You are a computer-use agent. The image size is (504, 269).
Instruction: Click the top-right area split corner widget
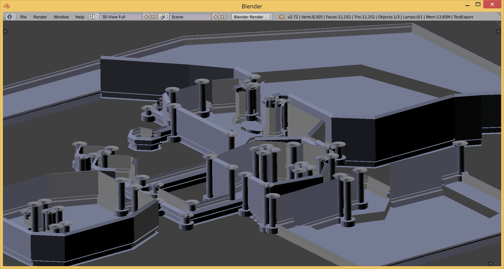click(499, 14)
